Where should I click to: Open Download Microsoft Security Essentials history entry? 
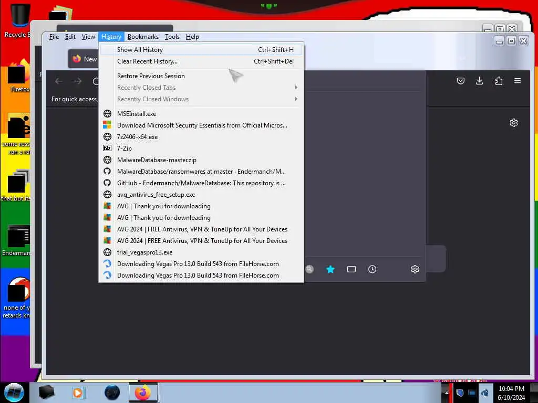click(201, 125)
